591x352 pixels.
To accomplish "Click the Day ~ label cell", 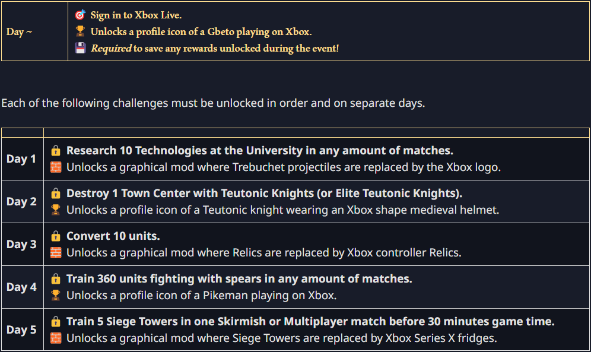I will (x=34, y=31).
